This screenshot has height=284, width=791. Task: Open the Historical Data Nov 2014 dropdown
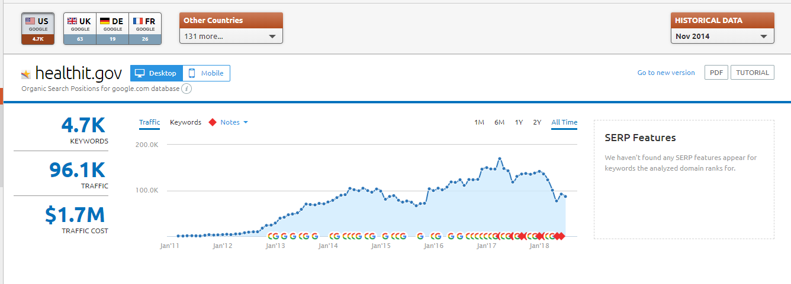click(722, 36)
